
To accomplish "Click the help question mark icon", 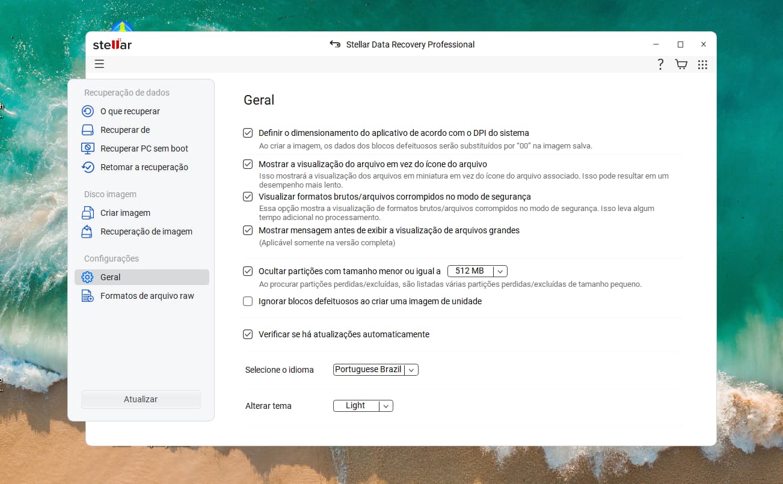I will pos(660,64).
